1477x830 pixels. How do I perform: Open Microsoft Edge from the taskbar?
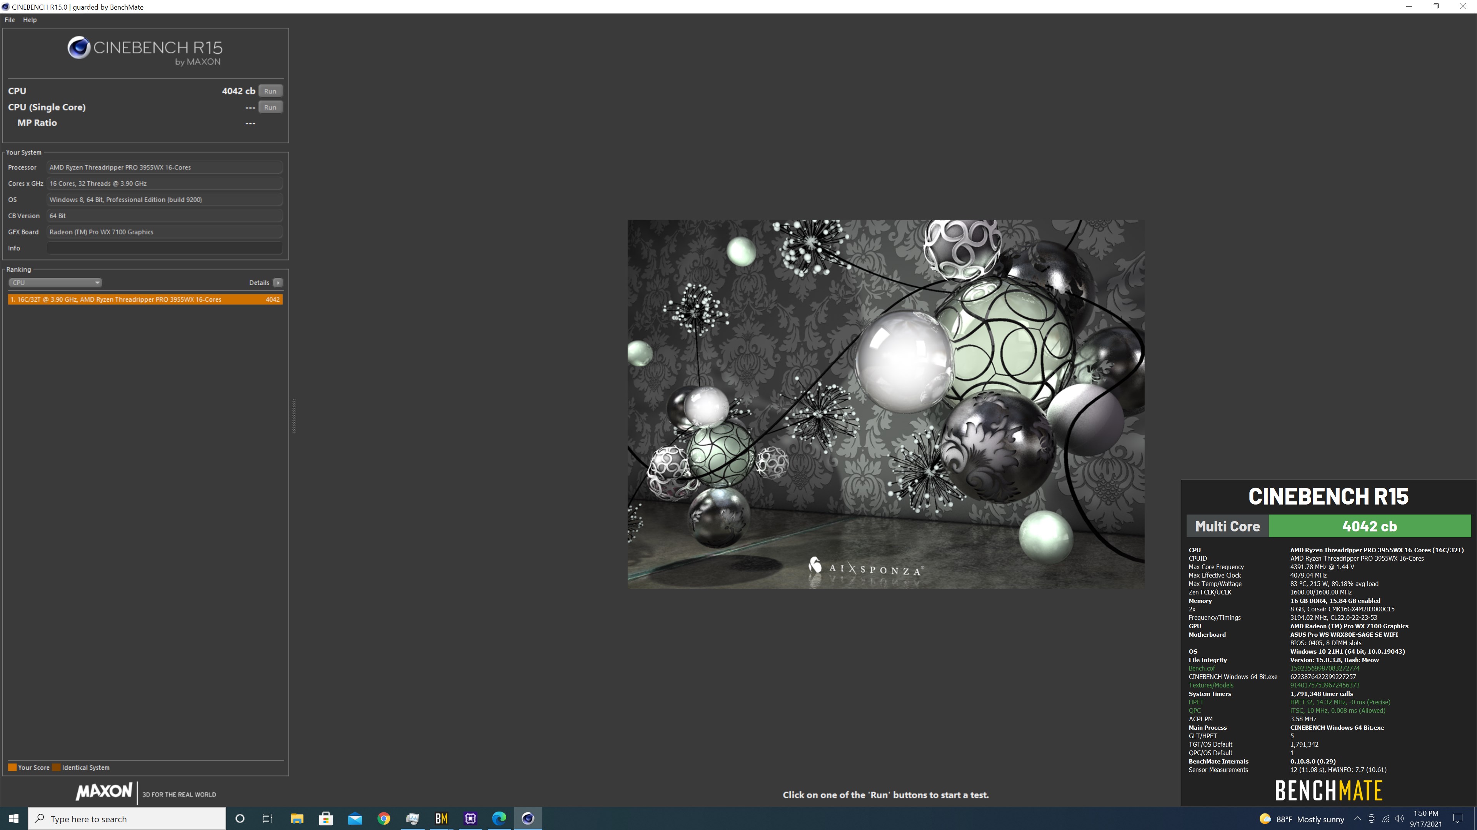click(499, 818)
